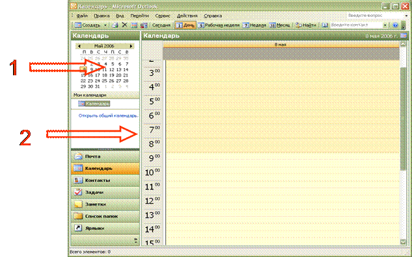412x257 pixels.
Task: Select May 14 in mini calendar
Action: (126, 69)
